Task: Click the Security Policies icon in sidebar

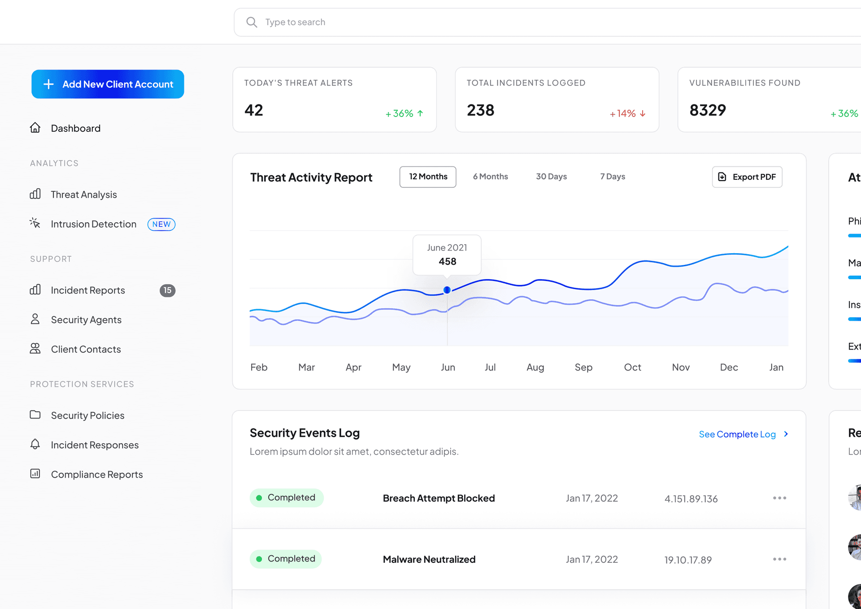Action: coord(35,415)
